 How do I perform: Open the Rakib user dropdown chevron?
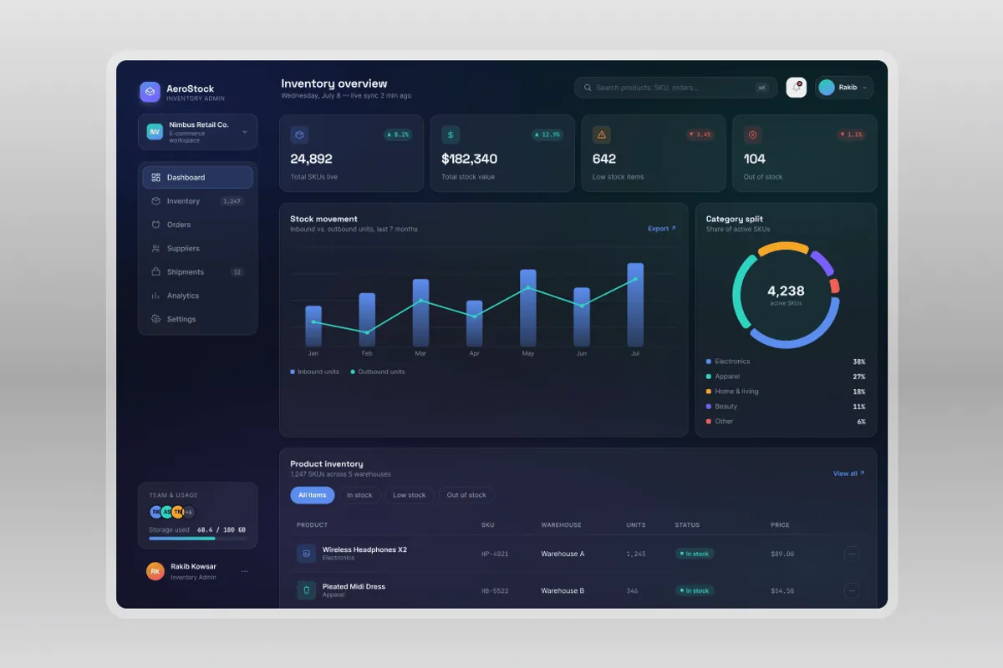pos(864,88)
